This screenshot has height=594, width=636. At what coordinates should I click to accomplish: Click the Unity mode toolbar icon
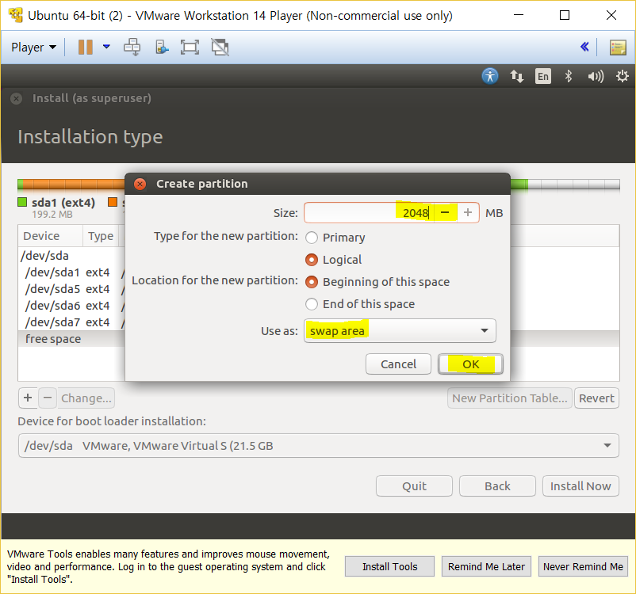point(220,48)
